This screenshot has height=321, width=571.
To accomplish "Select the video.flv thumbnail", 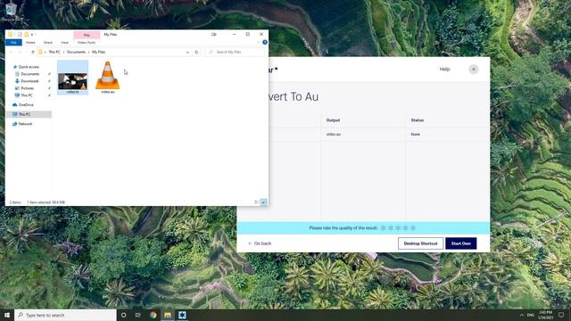I will 72,78.
